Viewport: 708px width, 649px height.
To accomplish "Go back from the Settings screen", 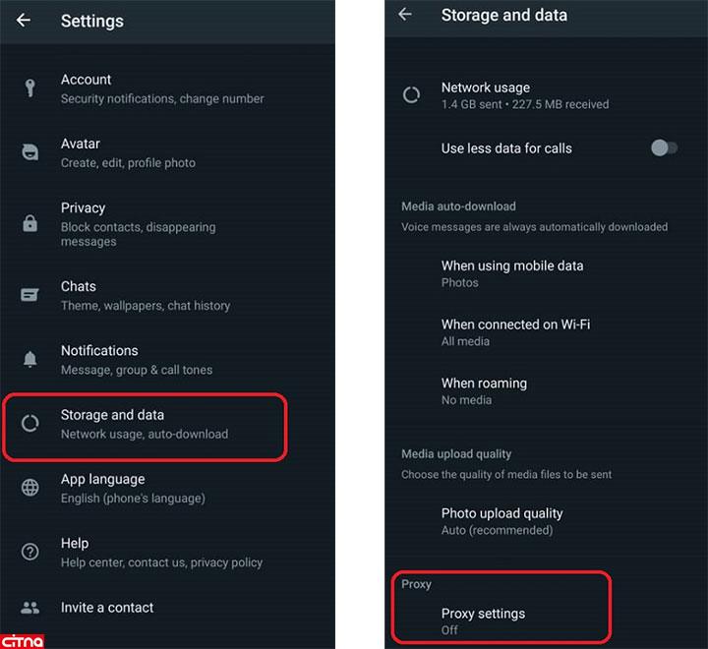I will (24, 21).
